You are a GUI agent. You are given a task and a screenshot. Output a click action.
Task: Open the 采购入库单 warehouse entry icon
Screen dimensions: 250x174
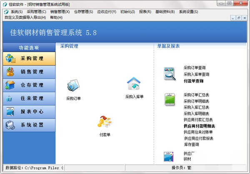coord(134,84)
